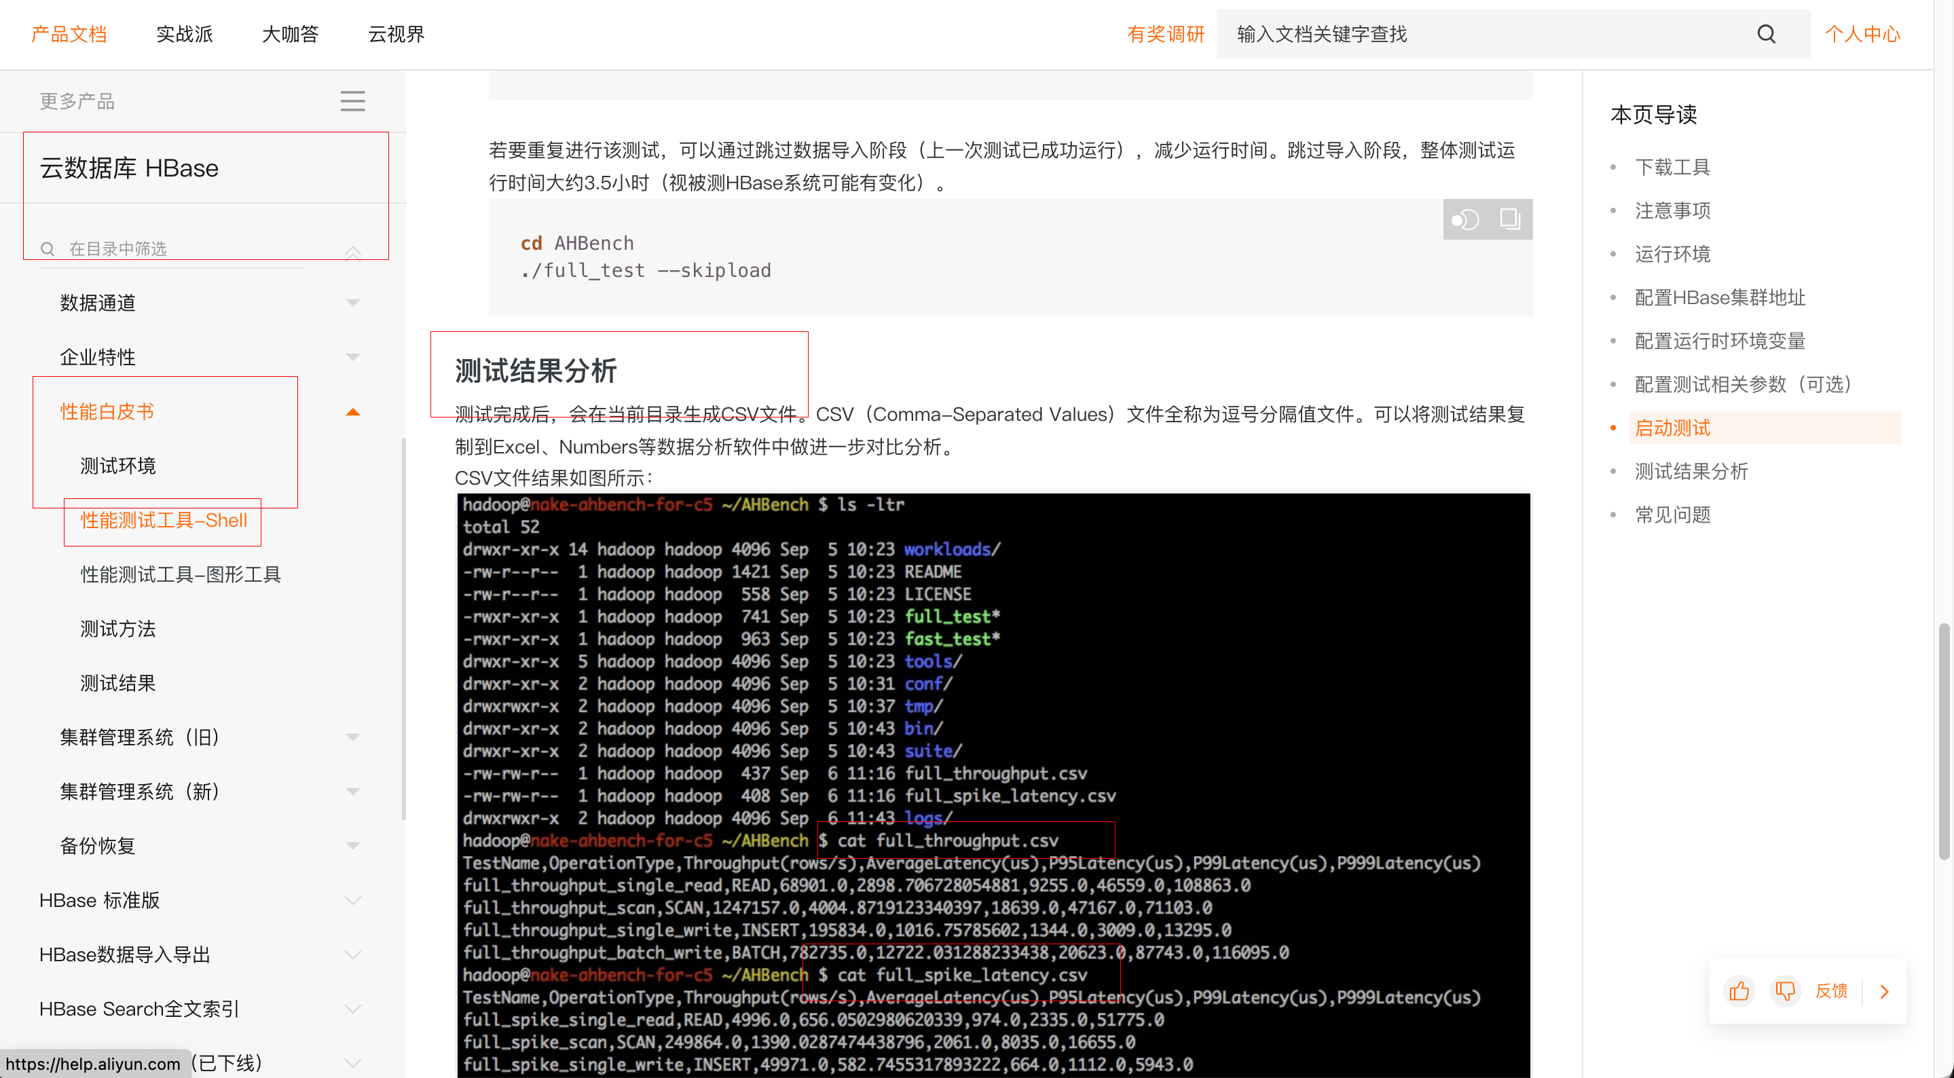This screenshot has height=1078, width=1954.
Task: Jump to 注意事项 in page guide
Action: [x=1673, y=210]
